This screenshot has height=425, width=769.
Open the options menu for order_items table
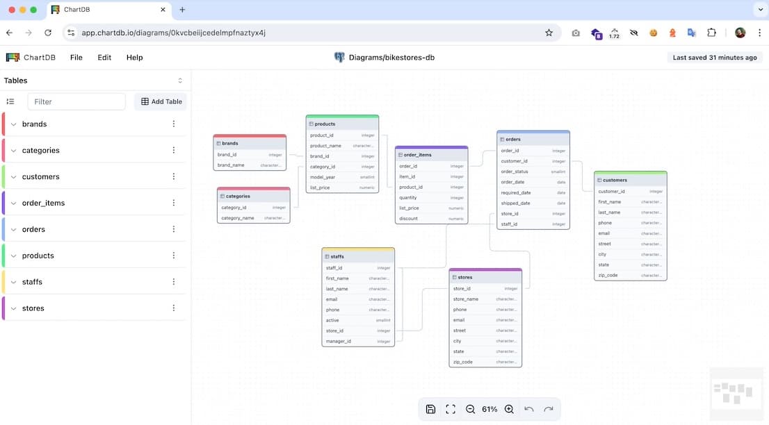(x=173, y=203)
